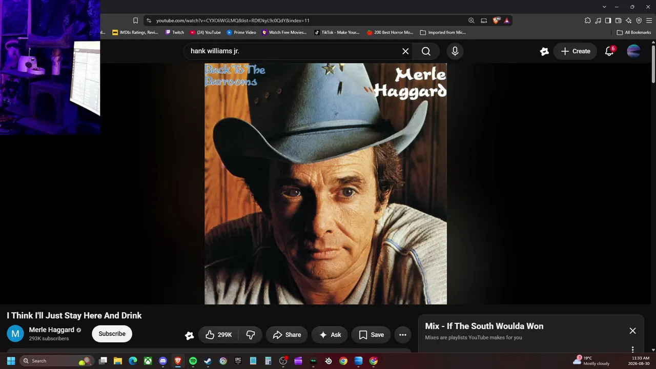Open Steam from taskbar
Screen dimensions: 656x369
pyautogui.click(x=208, y=361)
